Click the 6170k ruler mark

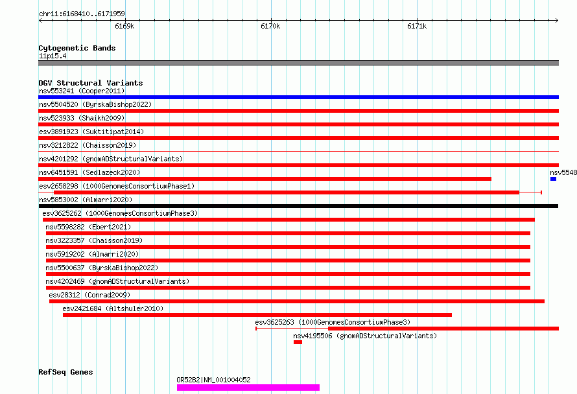(x=270, y=26)
